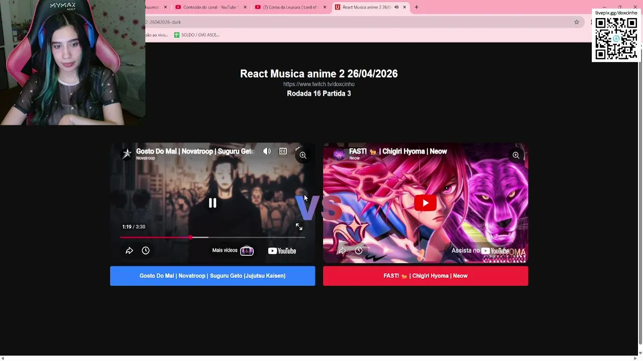This screenshot has height=361, width=643.
Task: Close the Coroa da Loucura tab
Action: (x=325, y=7)
